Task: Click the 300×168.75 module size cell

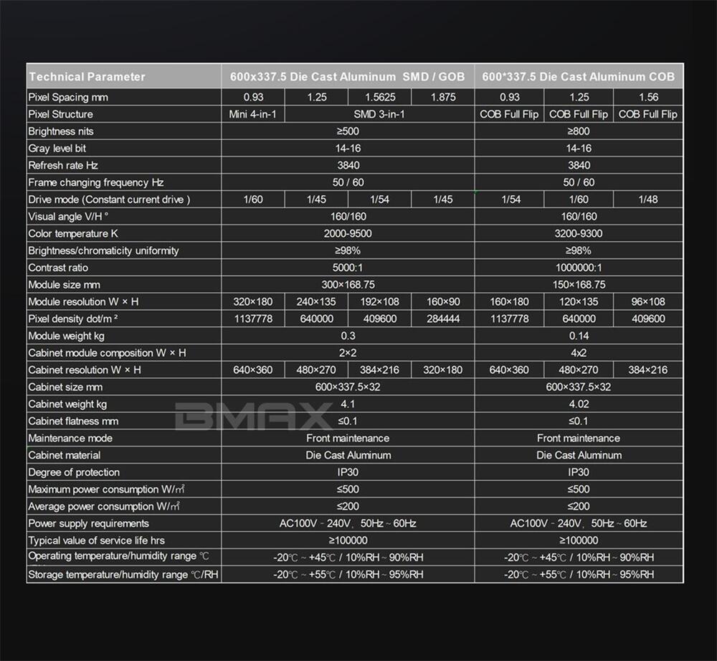Action: click(348, 285)
